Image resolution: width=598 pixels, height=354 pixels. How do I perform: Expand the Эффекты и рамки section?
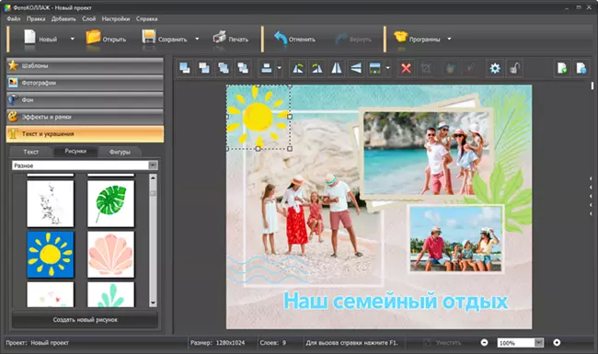pos(85,117)
